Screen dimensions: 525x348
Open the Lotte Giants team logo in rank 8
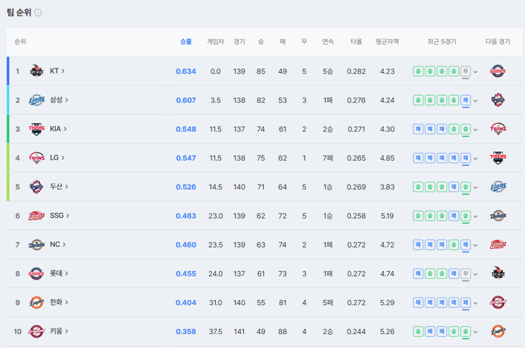[37, 273]
